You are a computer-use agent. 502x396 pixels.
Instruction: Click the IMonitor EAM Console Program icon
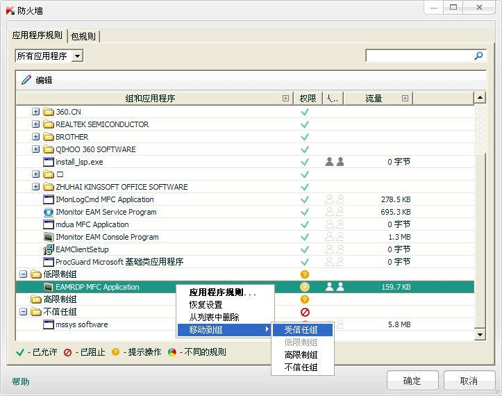click(49, 237)
